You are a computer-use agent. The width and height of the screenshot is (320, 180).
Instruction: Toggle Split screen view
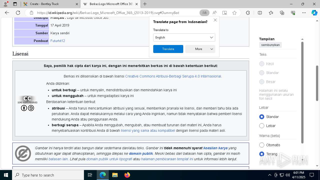(260, 13)
